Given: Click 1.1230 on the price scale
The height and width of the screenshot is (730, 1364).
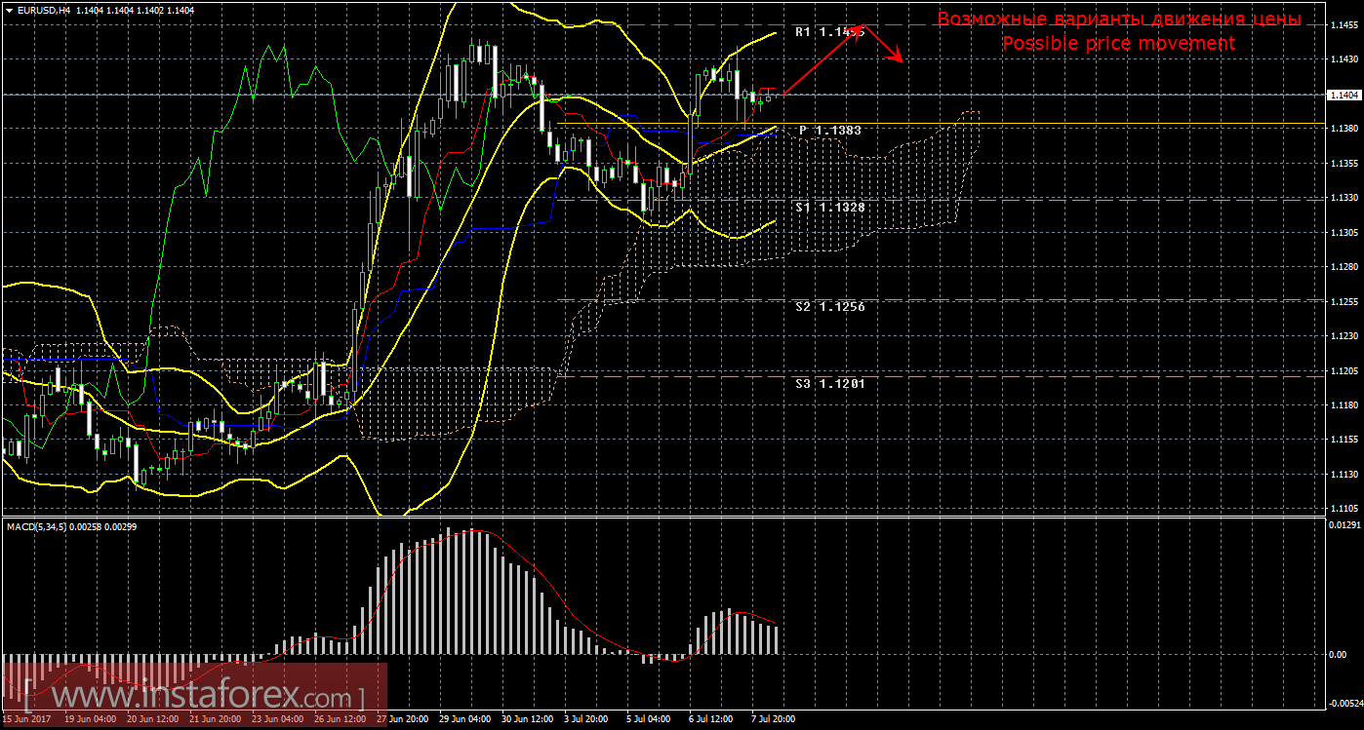Looking at the screenshot, I should (x=1345, y=337).
